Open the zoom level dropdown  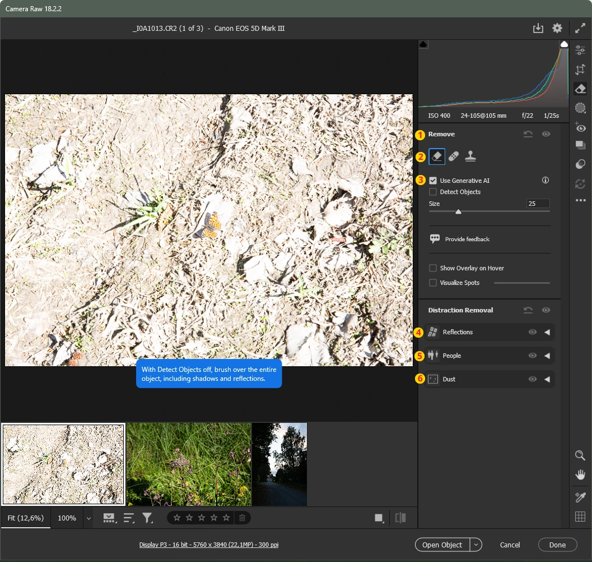tap(88, 518)
